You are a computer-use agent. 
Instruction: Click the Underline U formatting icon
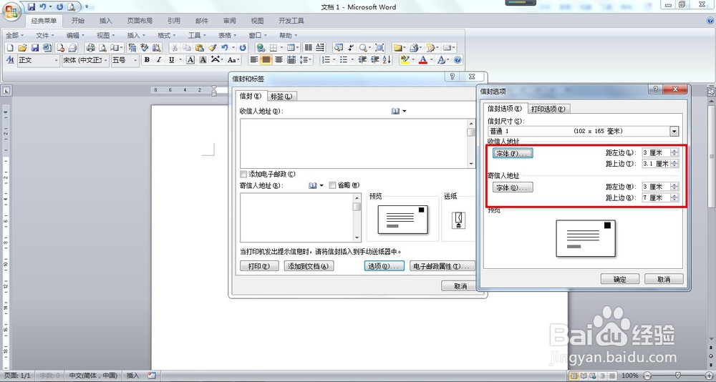[172, 60]
